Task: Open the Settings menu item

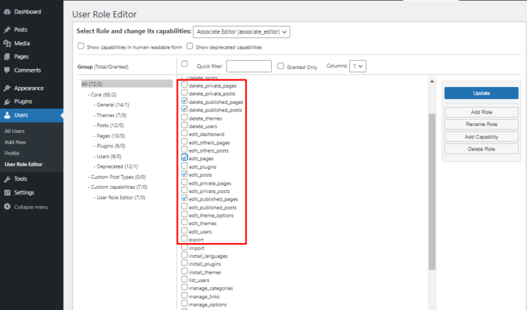Action: pos(24,192)
